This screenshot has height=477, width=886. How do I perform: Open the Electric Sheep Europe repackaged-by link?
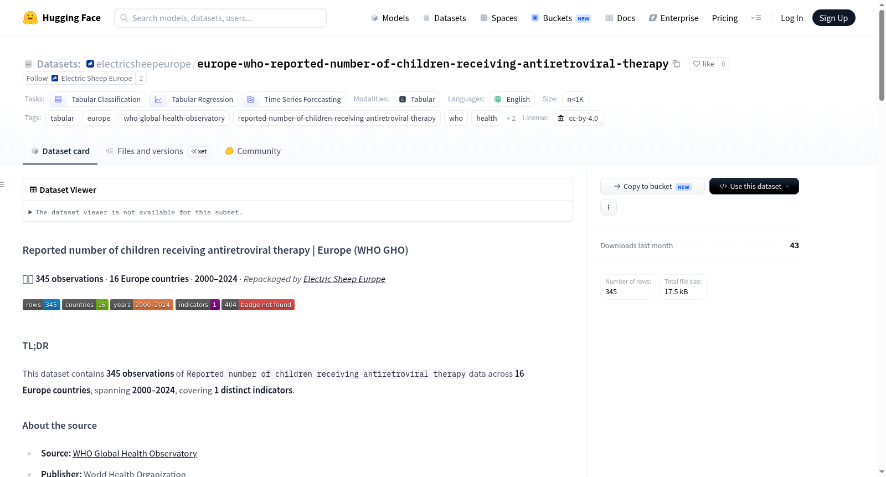coord(344,279)
